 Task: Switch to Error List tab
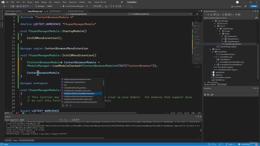click(x=8, y=140)
